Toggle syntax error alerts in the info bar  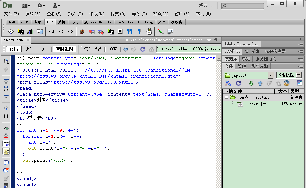(x=6, y=152)
